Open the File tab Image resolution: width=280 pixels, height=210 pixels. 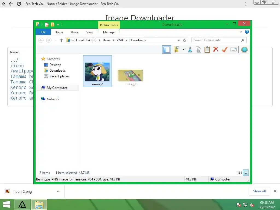(x=43, y=32)
